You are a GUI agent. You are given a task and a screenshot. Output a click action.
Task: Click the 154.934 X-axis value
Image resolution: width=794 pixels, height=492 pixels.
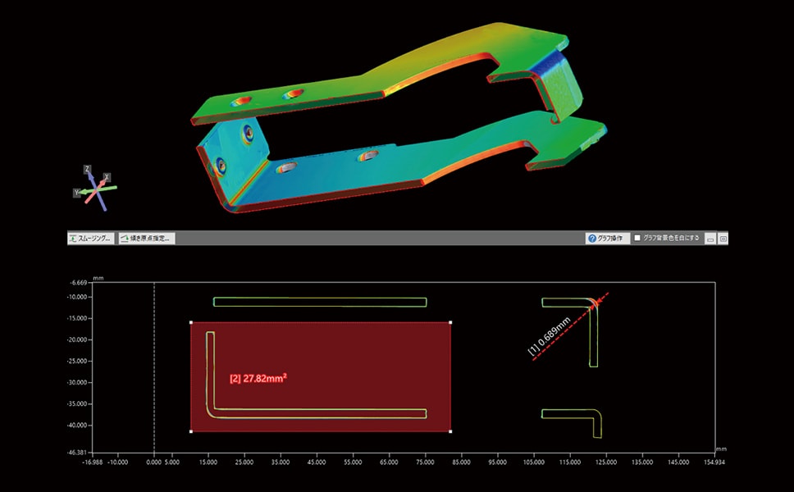[714, 462]
